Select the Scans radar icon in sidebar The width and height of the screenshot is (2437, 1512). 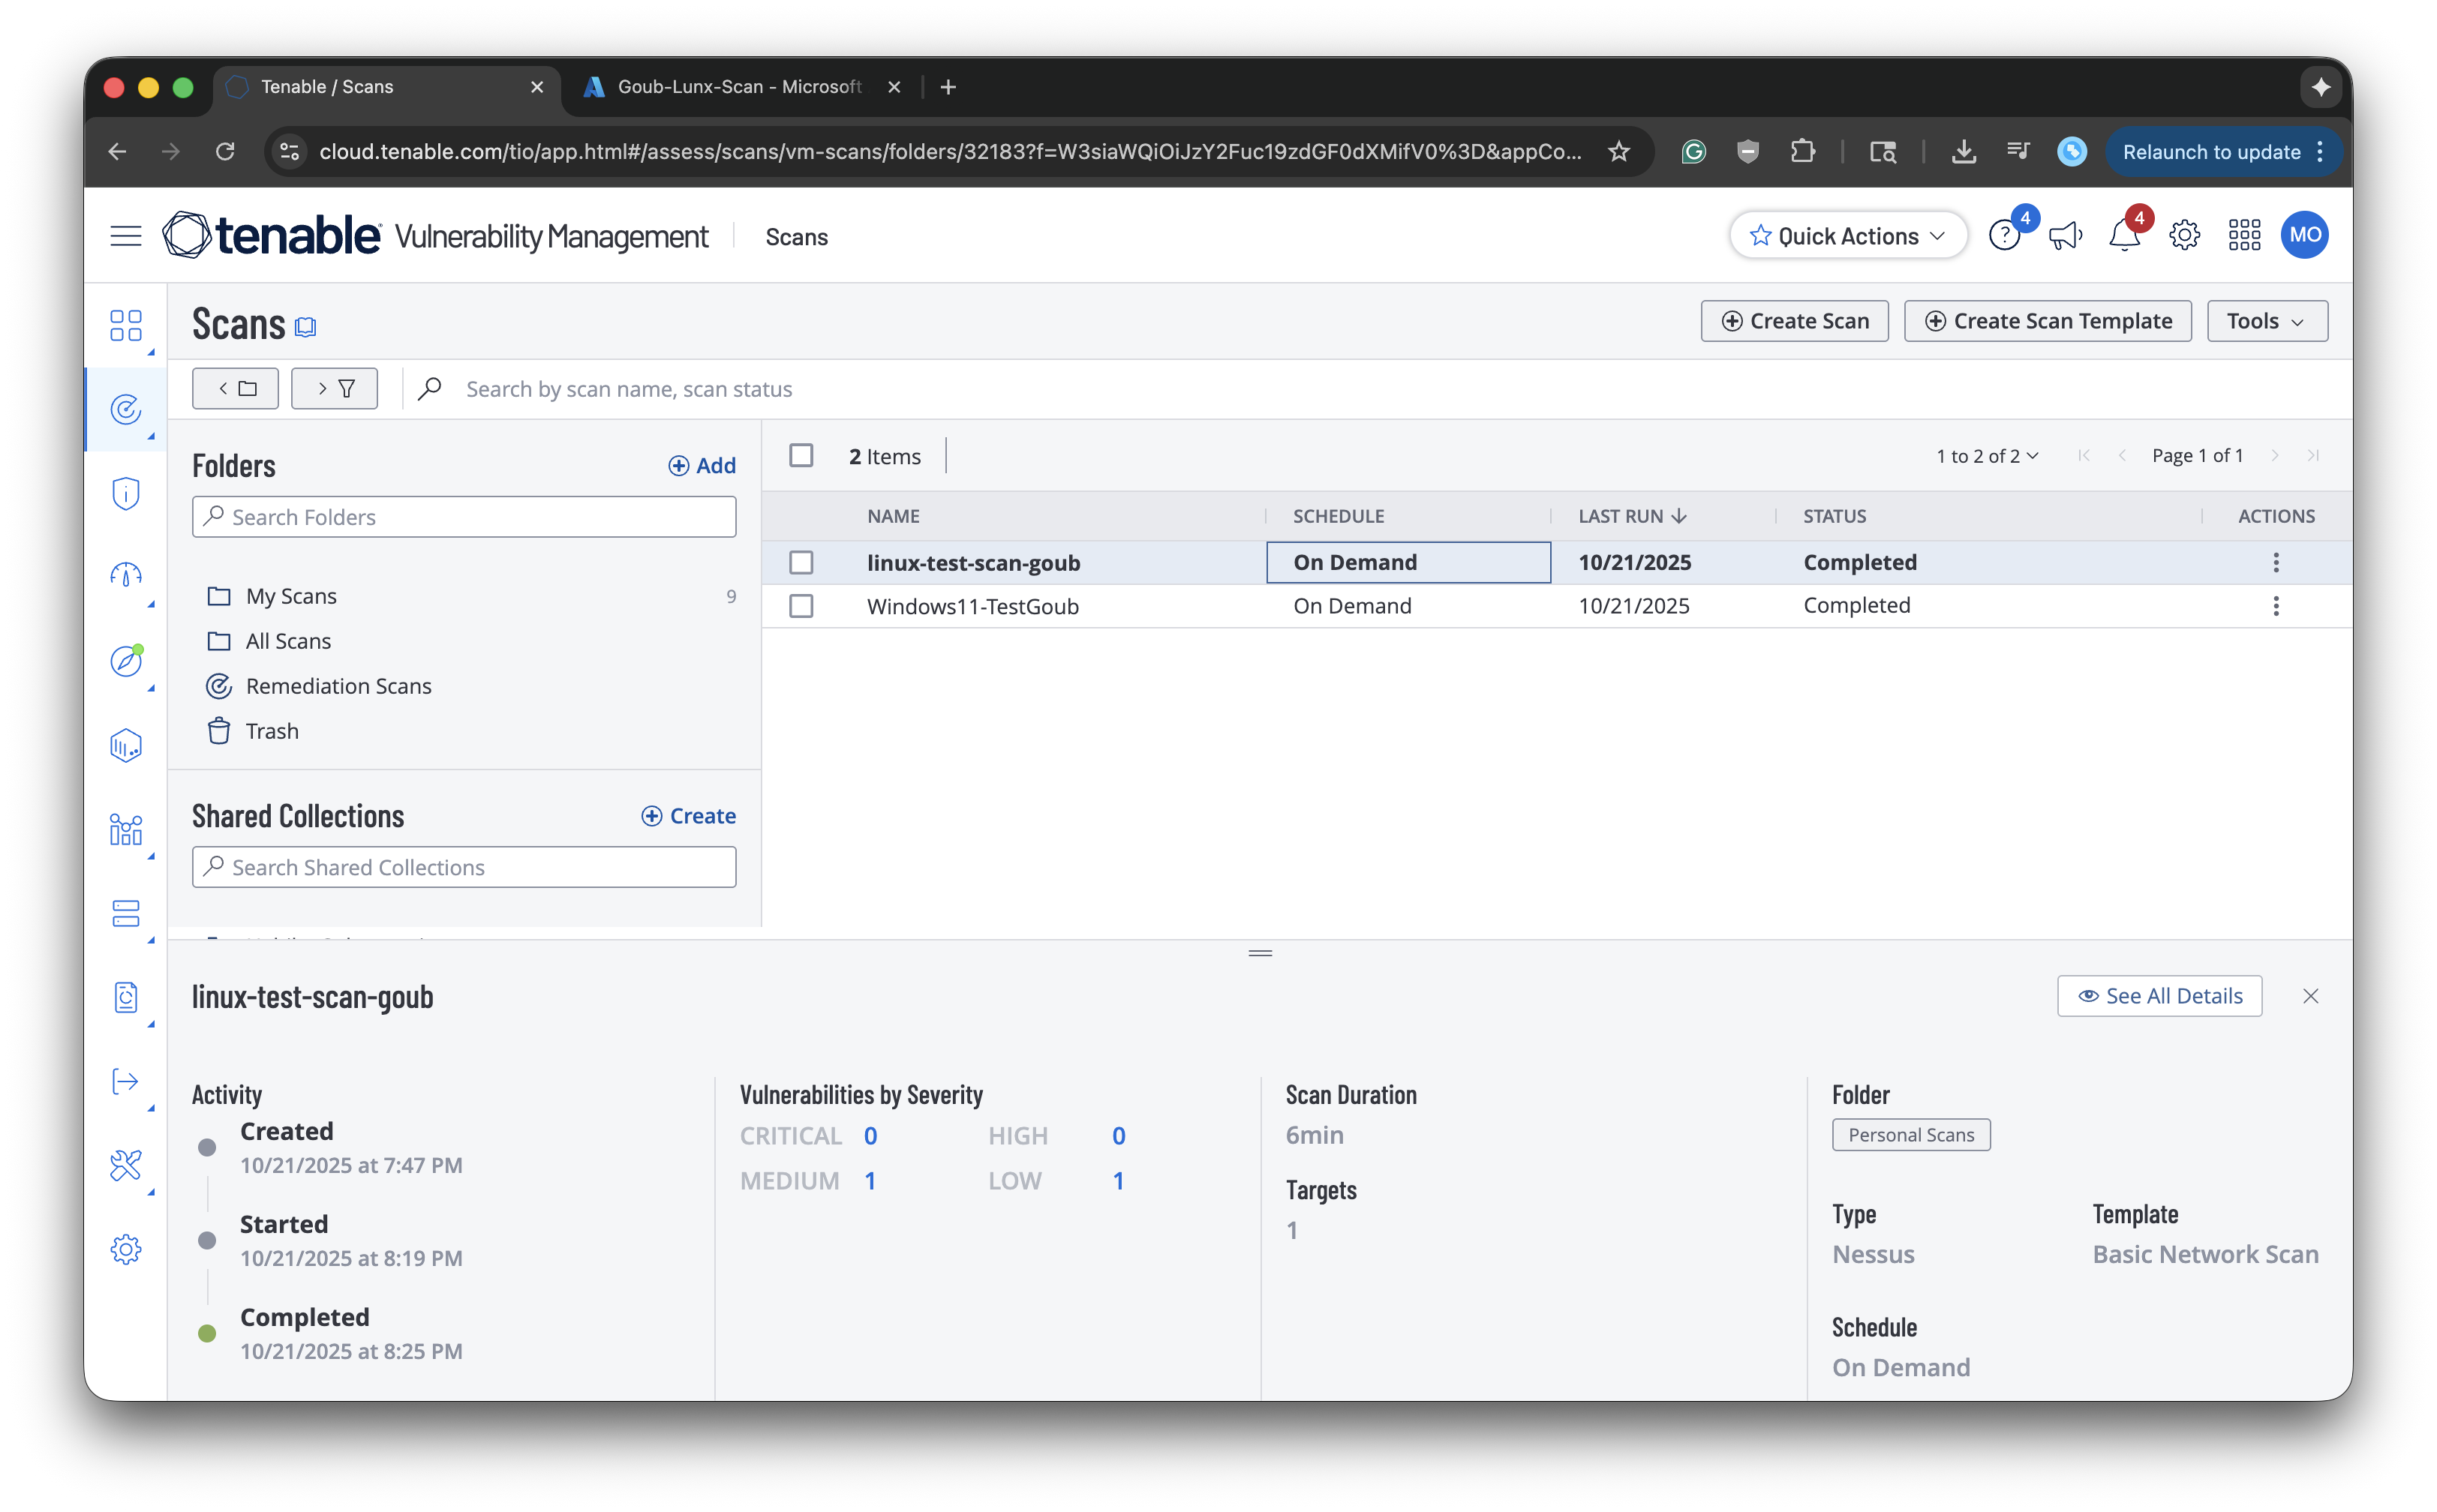(x=125, y=409)
